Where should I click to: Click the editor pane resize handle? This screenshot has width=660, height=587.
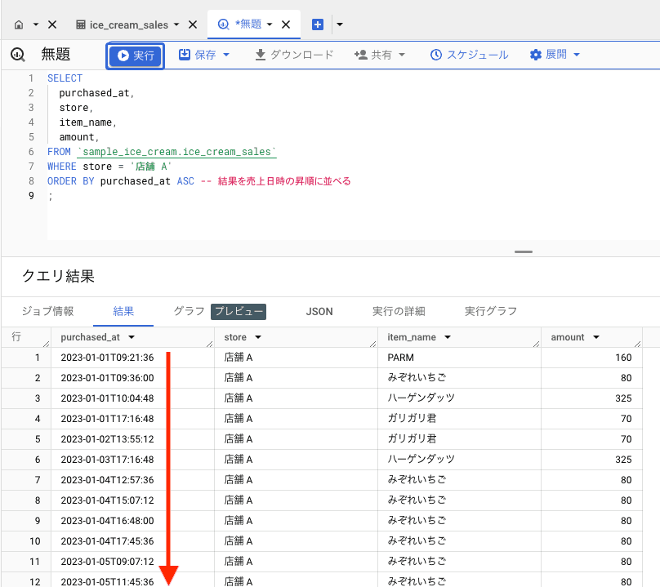pyautogui.click(x=524, y=251)
